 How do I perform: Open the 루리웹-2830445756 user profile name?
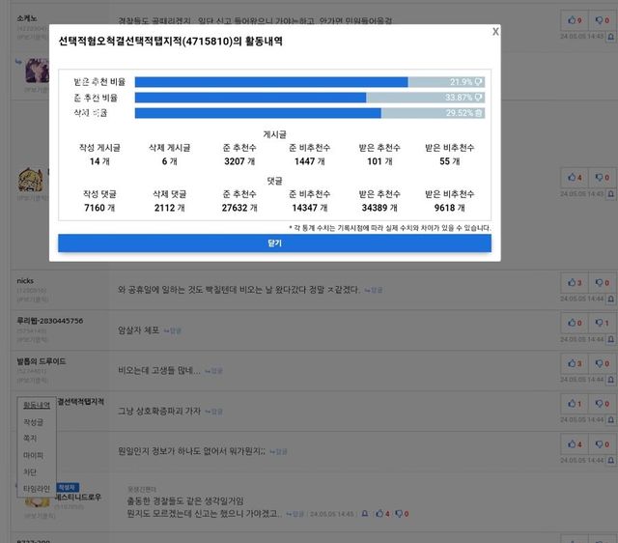(49, 321)
